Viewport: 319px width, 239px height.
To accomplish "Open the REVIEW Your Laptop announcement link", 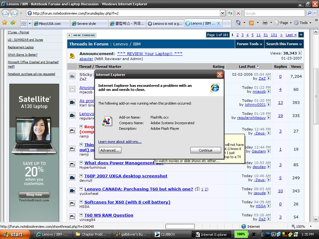I will click(150, 54).
